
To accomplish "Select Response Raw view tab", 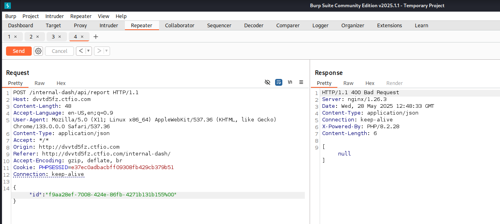I will pyautogui.click(x=348, y=83).
